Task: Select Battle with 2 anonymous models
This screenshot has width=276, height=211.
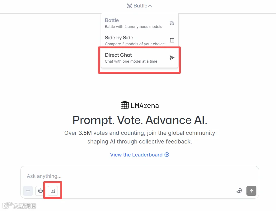Action: pos(139,23)
